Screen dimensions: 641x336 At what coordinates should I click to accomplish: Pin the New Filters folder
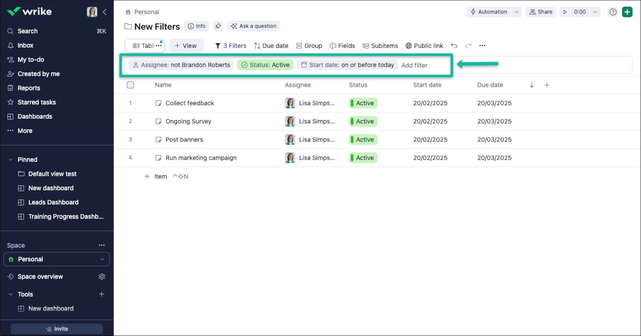[218, 26]
